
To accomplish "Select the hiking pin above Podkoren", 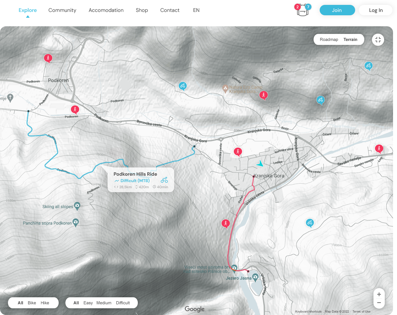I will point(48,58).
